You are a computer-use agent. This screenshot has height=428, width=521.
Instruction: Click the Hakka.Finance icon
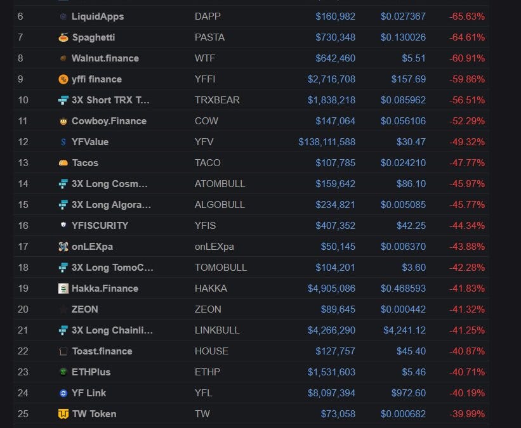tap(63, 289)
